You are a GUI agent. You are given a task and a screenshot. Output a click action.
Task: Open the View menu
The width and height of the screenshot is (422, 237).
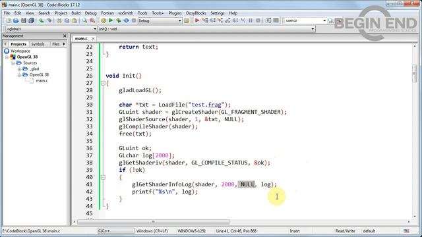click(30, 13)
